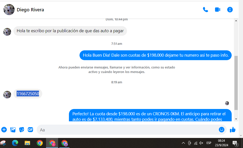This screenshot has width=243, height=148.
Task: Open more actions plus button
Action: coord(4,130)
